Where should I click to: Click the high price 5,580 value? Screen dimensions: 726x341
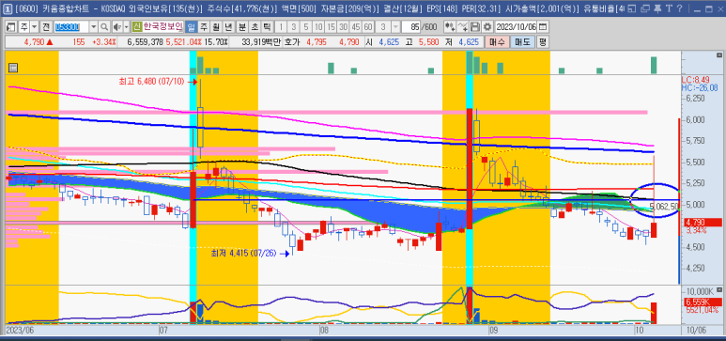pyautogui.click(x=428, y=42)
